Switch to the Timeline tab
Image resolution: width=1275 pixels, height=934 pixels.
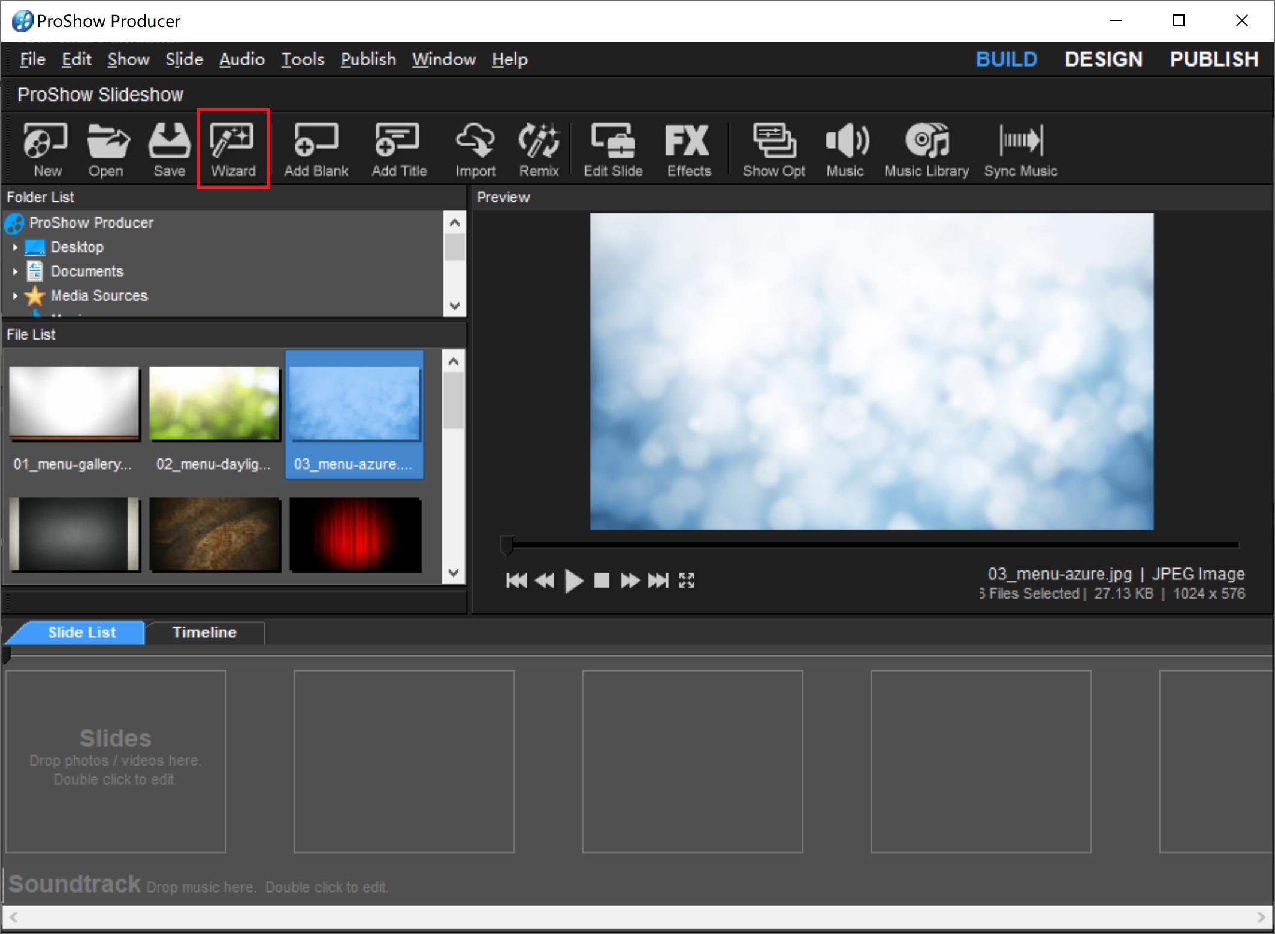click(x=204, y=633)
